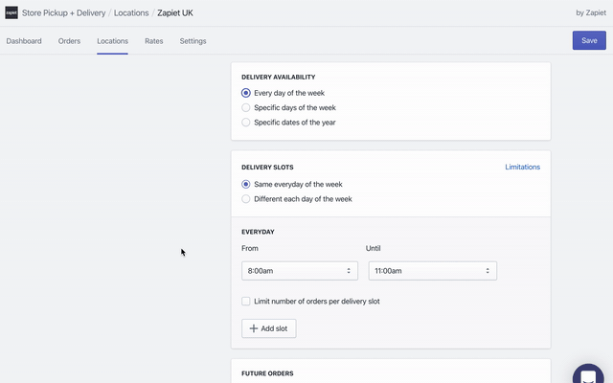
Task: Select Different each day of the week
Action: point(246,199)
